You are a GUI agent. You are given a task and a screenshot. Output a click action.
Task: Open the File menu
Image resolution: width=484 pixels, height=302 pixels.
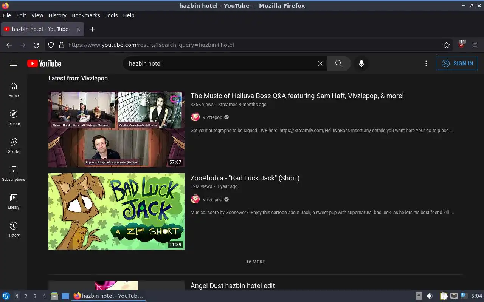[7, 15]
